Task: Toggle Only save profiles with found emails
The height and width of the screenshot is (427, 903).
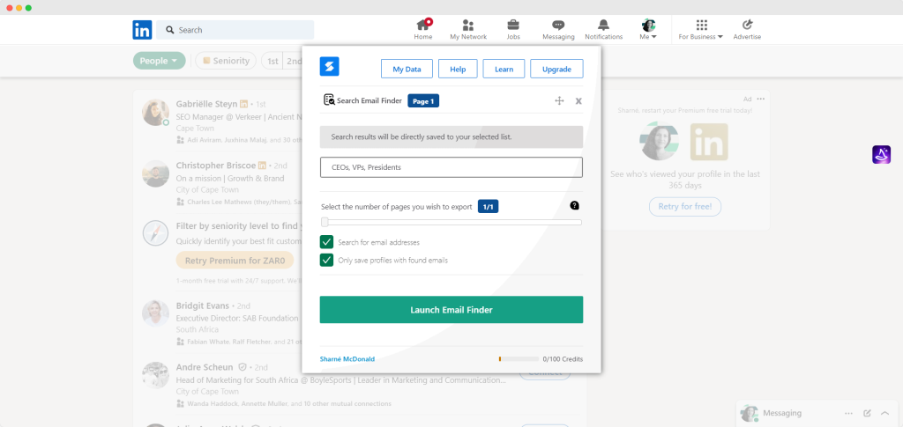Action: (x=327, y=260)
